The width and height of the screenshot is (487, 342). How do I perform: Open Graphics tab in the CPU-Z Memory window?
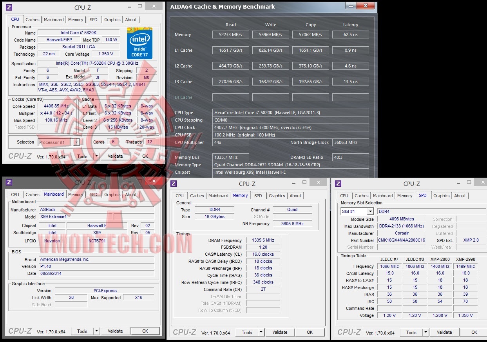277,196
